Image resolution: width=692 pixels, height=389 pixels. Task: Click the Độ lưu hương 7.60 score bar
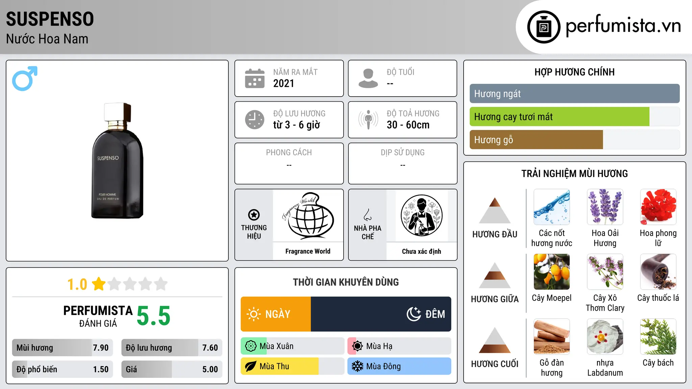[172, 348]
